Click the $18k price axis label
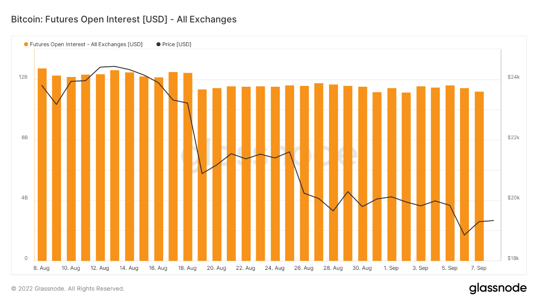 tap(513, 258)
